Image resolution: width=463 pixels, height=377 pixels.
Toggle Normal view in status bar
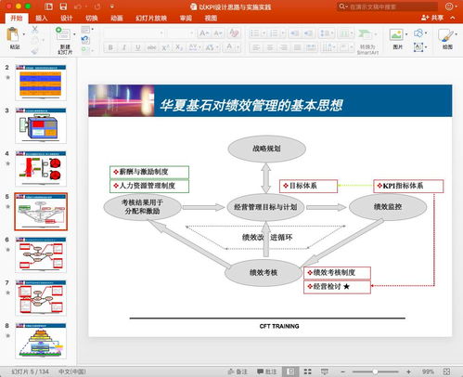[x=290, y=371]
